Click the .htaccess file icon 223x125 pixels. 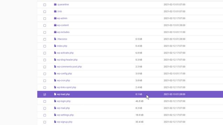[x=55, y=39]
